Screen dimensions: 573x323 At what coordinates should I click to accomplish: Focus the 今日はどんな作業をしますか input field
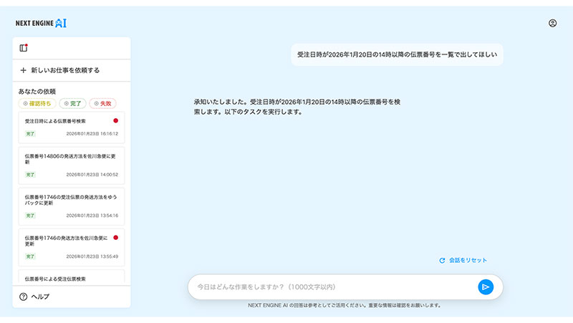click(x=329, y=287)
